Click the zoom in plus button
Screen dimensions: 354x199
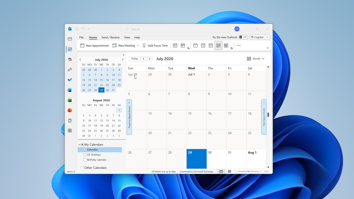coord(261,171)
